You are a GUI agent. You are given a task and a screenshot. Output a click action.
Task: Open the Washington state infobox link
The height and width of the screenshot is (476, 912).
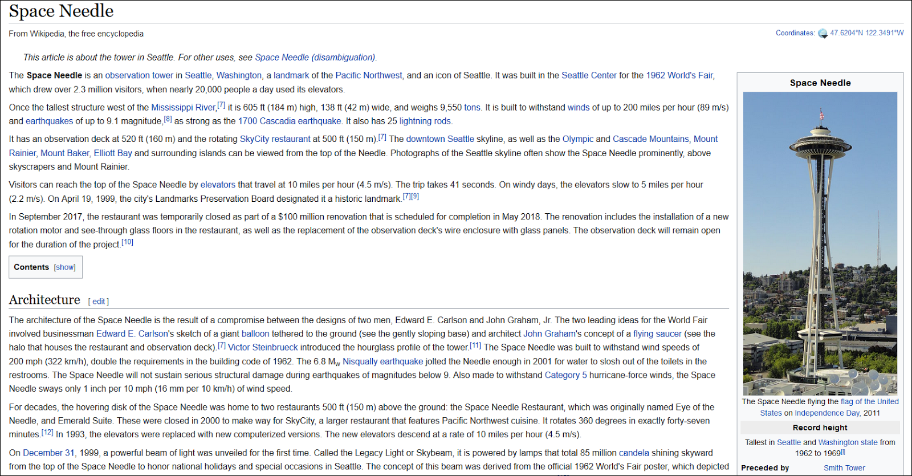(x=848, y=442)
